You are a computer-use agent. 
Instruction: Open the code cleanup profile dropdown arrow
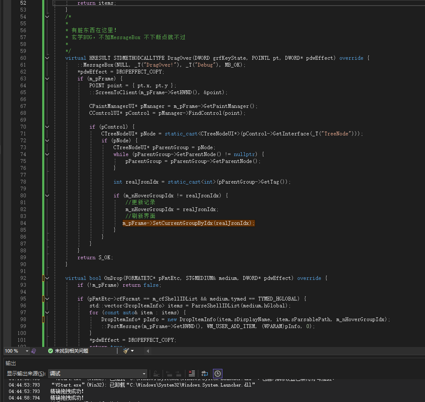coord(132,351)
